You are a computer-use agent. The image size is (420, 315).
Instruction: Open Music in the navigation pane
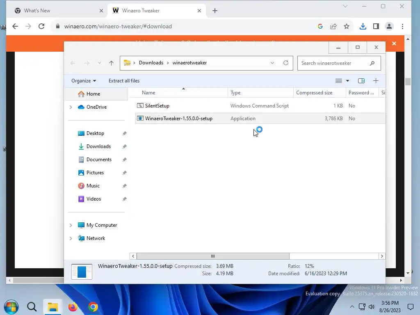(x=93, y=186)
